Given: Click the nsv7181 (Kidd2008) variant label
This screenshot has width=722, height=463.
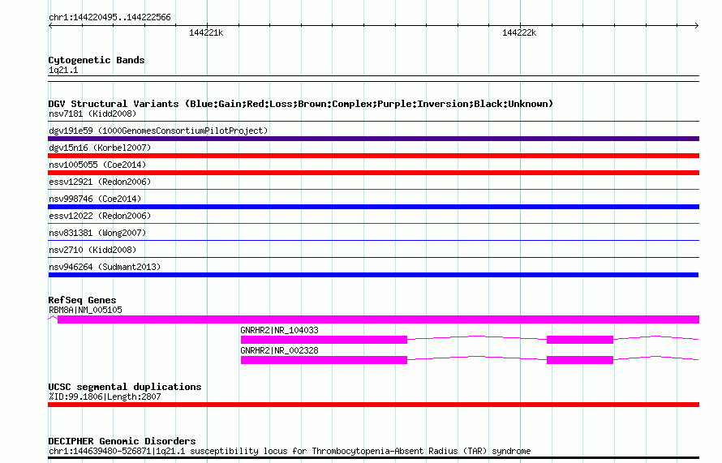Looking at the screenshot, I should pos(92,114).
